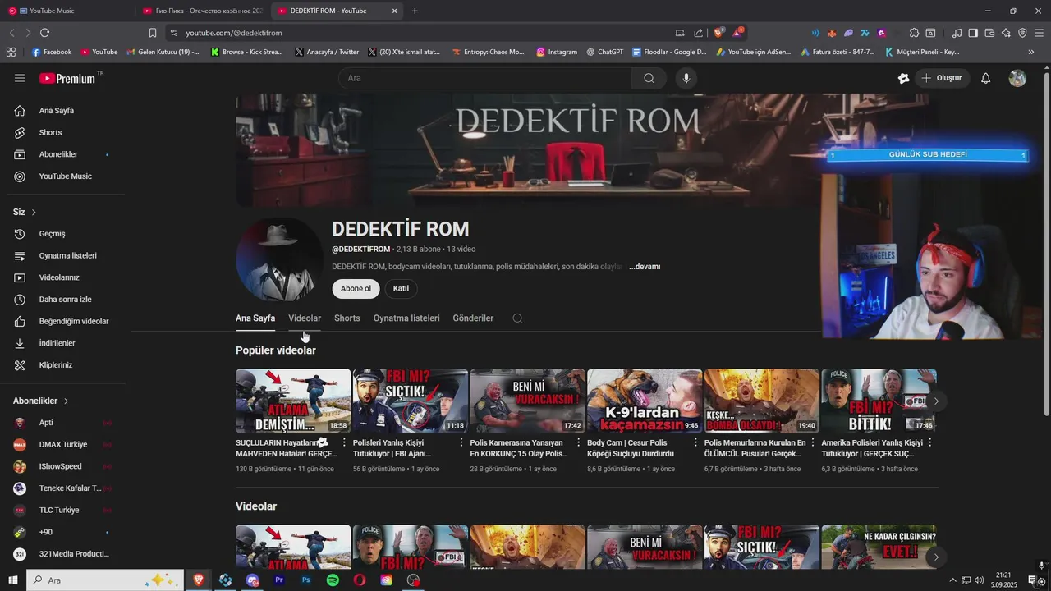Click the YouTube Premium logo

click(x=68, y=78)
